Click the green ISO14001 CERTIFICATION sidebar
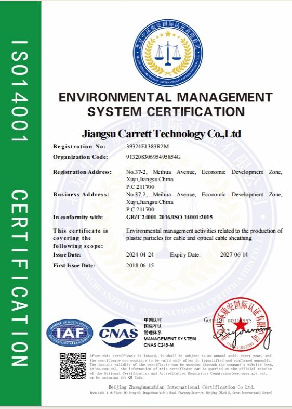This screenshot has width=292, height=409. (20, 203)
